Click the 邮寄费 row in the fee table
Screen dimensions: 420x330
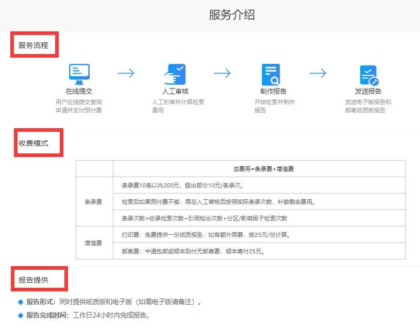tap(196, 251)
